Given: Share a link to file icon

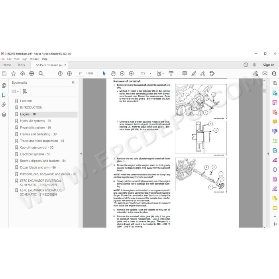Looking at the screenshot, I should pyautogui.click(x=256, y=73).
